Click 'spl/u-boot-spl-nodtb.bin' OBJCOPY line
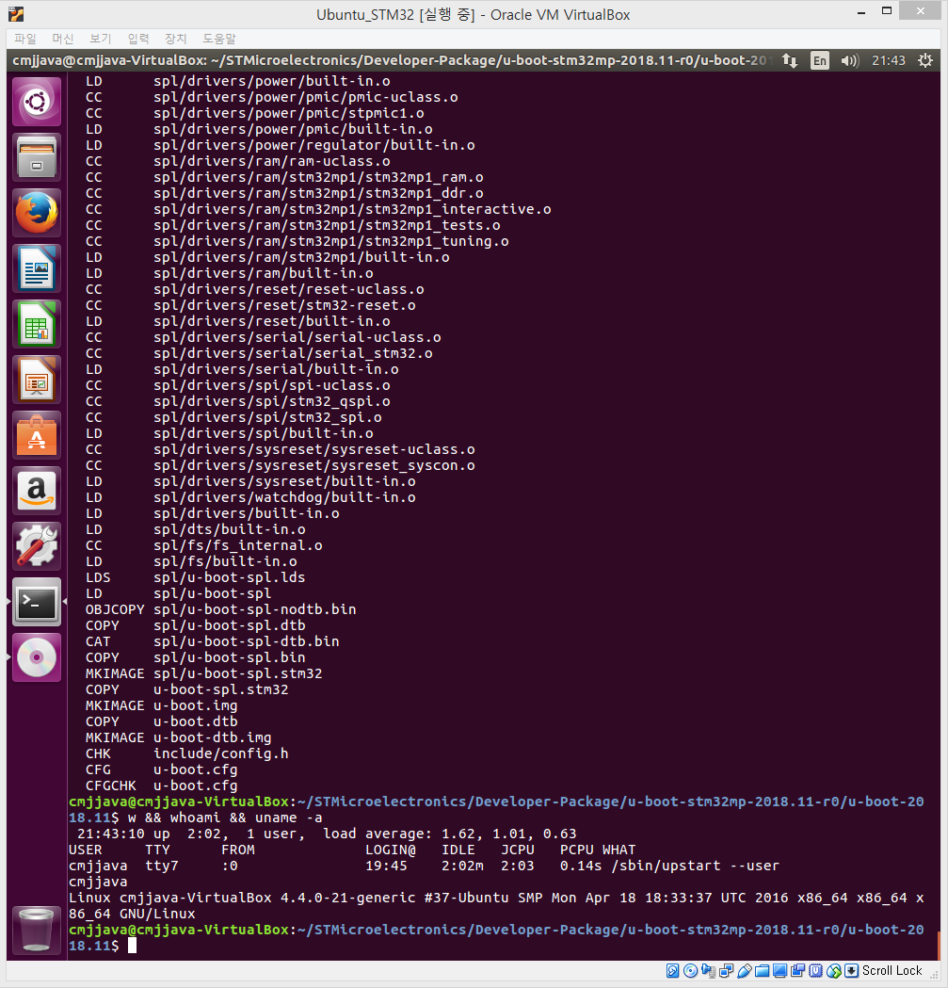Screen dimensions: 948x988 (x=254, y=610)
